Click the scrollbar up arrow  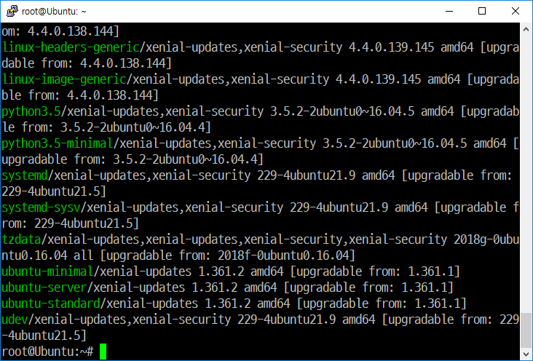pos(526,30)
